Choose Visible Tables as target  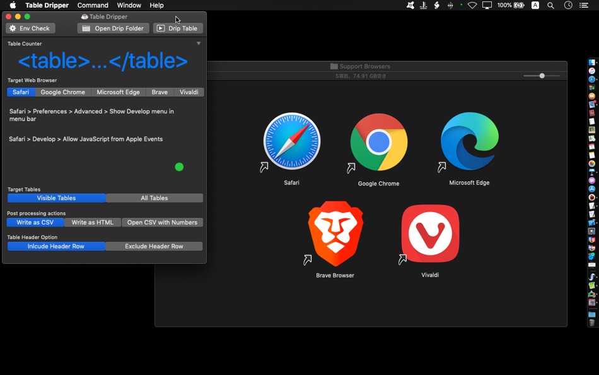pyautogui.click(x=56, y=198)
